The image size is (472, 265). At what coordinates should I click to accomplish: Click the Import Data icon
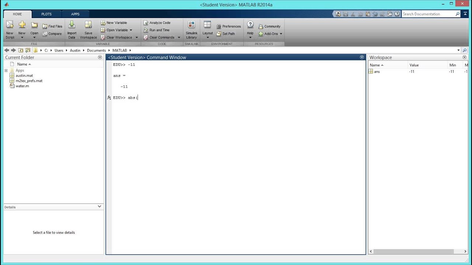coord(72,25)
